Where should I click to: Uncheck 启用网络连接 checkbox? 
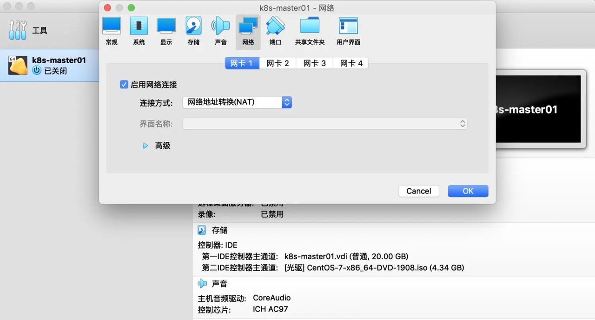[124, 84]
